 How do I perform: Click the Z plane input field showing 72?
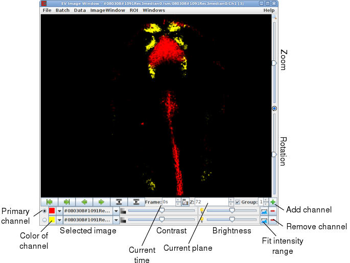[x=212, y=202]
